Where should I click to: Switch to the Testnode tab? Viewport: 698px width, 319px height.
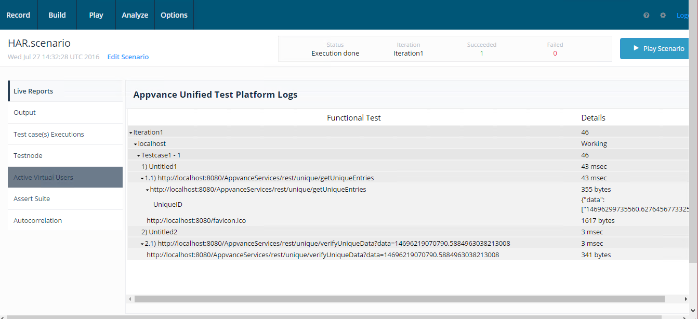click(65, 156)
